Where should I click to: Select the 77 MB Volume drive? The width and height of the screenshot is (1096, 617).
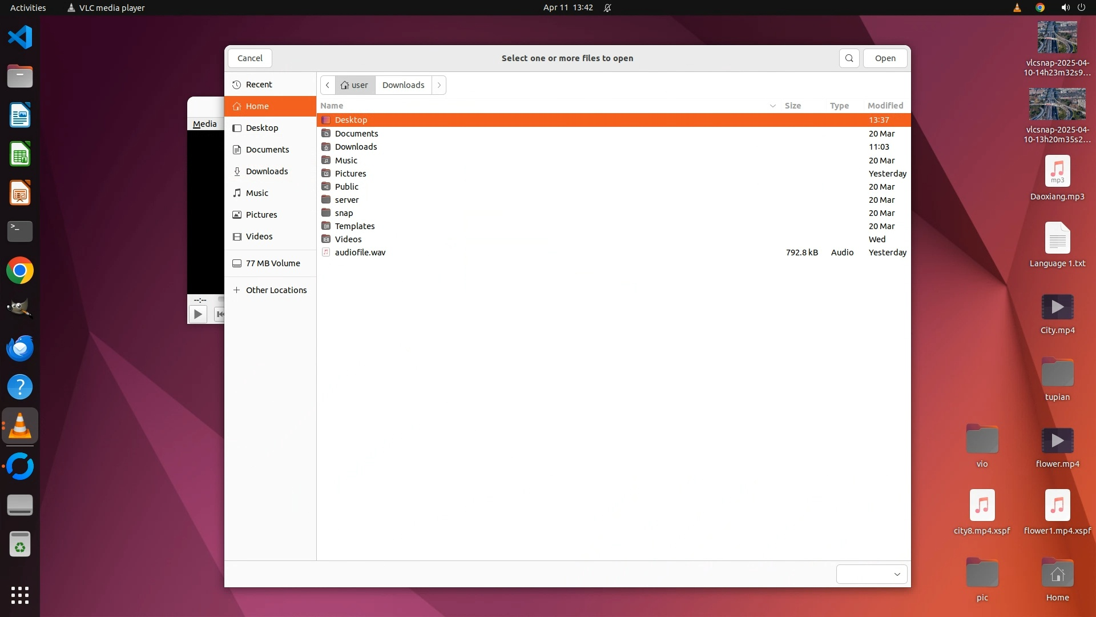[x=272, y=263]
